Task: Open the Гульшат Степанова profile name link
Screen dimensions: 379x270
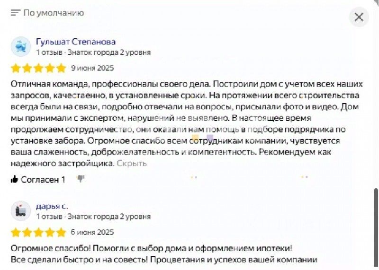Action: point(76,42)
